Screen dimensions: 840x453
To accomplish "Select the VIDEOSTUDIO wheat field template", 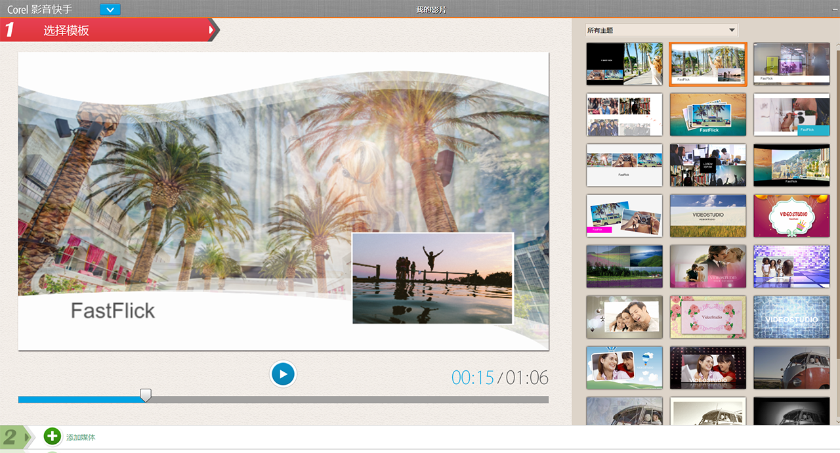I will click(x=708, y=216).
